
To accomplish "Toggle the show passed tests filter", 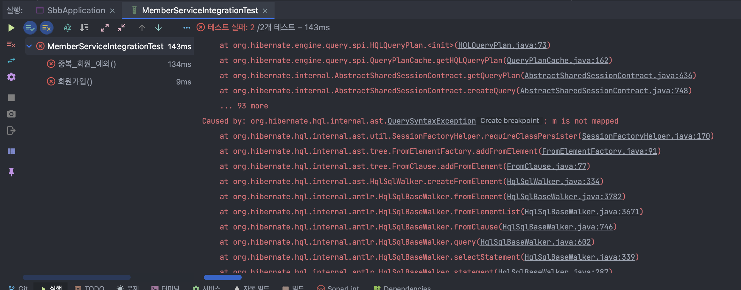I will pos(30,28).
